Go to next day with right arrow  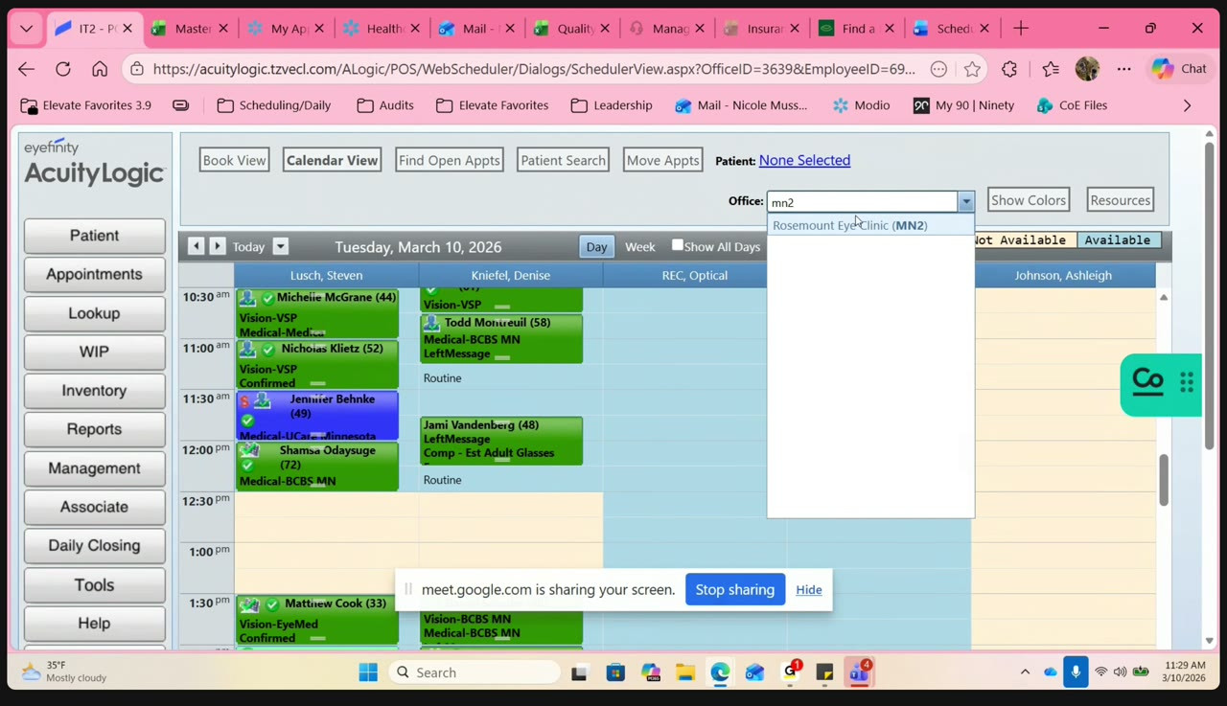[x=218, y=246]
